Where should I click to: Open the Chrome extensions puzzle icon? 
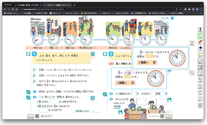pyautogui.click(x=189, y=9)
